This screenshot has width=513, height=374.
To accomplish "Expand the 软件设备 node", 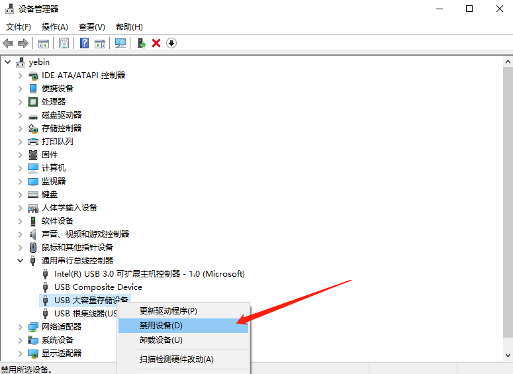I will [21, 221].
